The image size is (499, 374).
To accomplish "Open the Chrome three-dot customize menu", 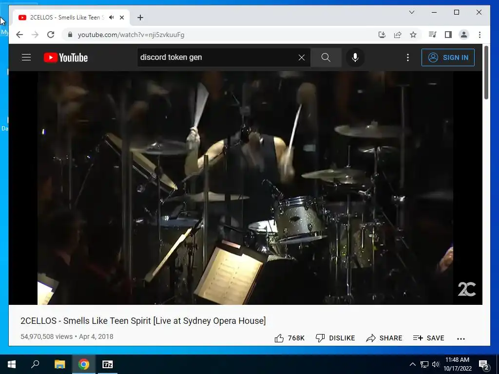I will click(x=480, y=35).
